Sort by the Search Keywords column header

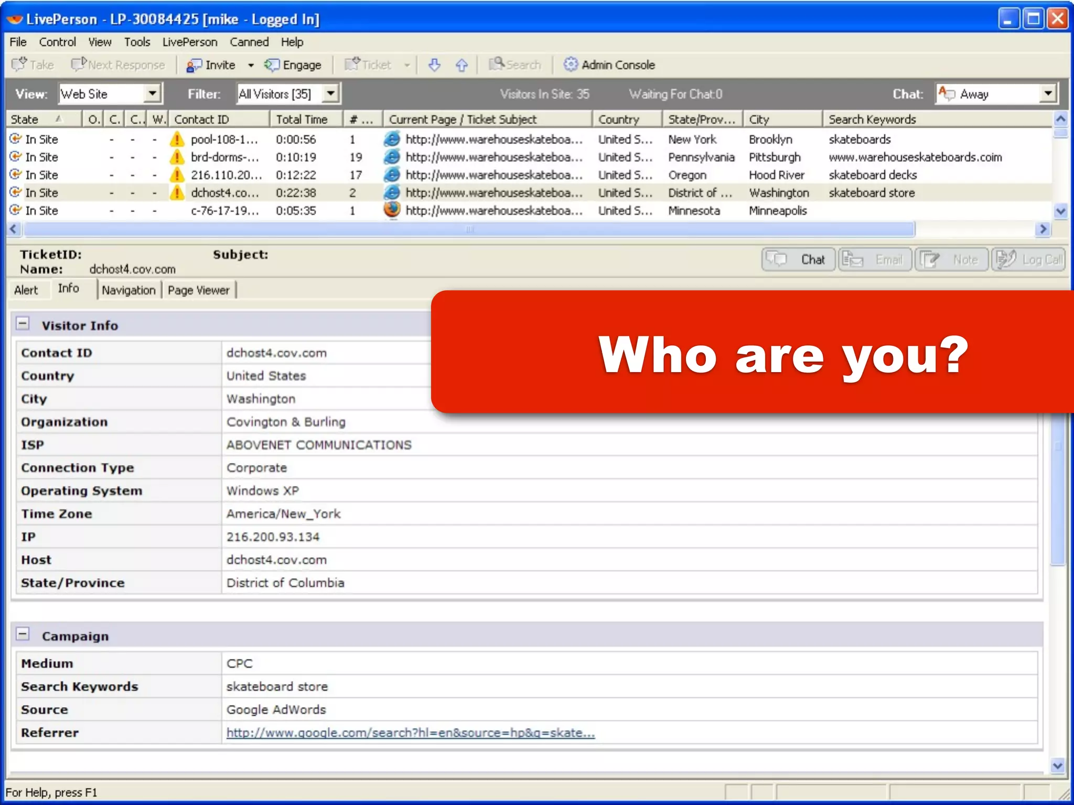pos(938,119)
